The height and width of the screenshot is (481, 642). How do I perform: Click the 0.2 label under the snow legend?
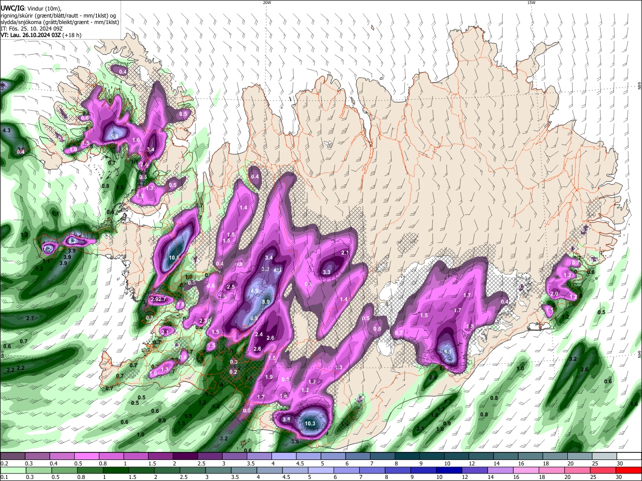coord(4,463)
